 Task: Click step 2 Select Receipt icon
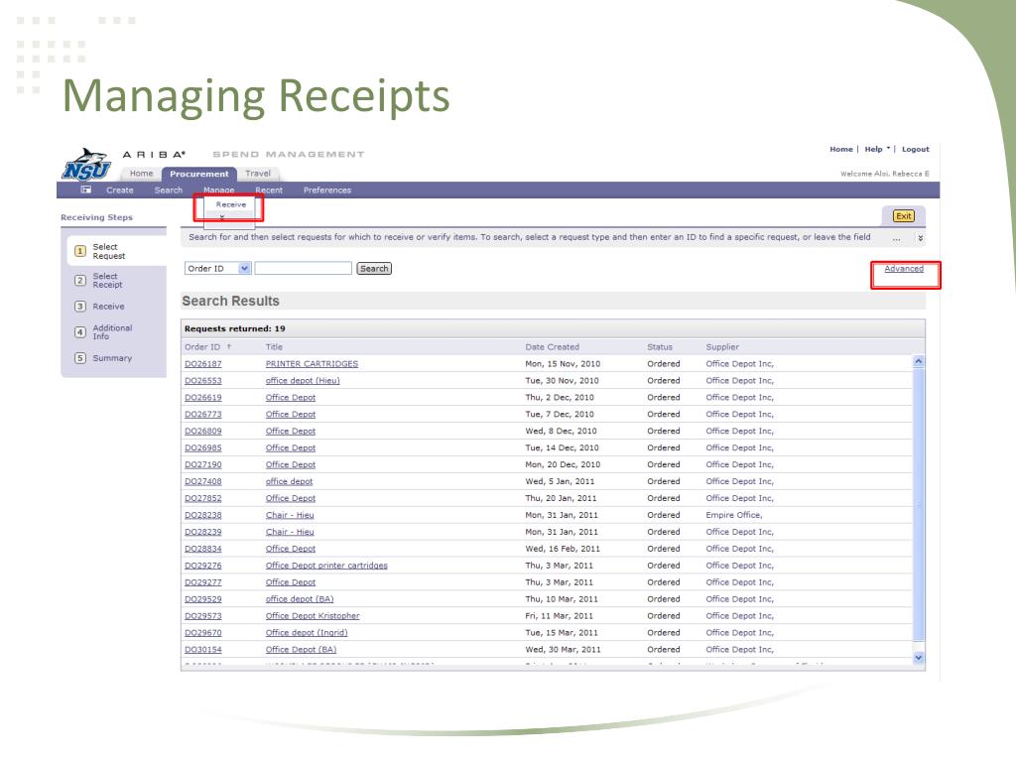80,281
